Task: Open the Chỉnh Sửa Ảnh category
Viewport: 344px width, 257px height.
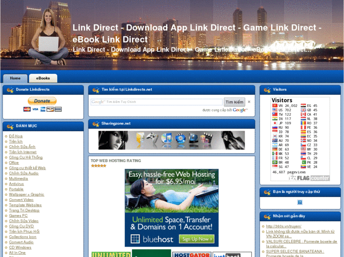Action: click(x=22, y=147)
